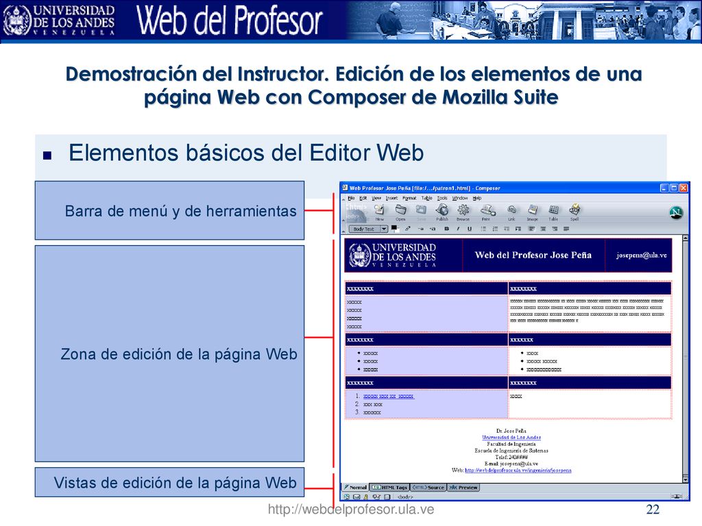Insert a Link using the toolbar icon
Viewport: 702px width, 526px height.
(x=511, y=212)
